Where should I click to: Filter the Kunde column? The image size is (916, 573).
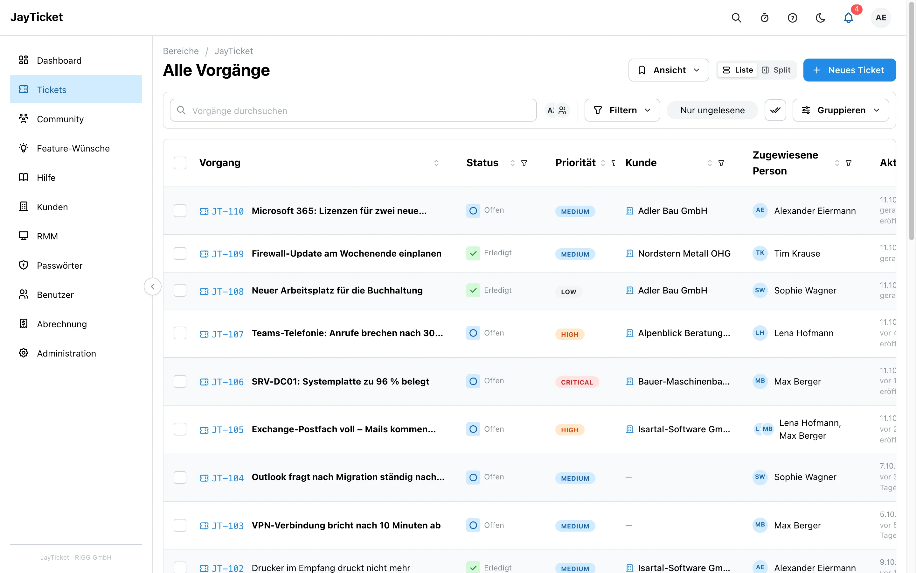point(721,163)
